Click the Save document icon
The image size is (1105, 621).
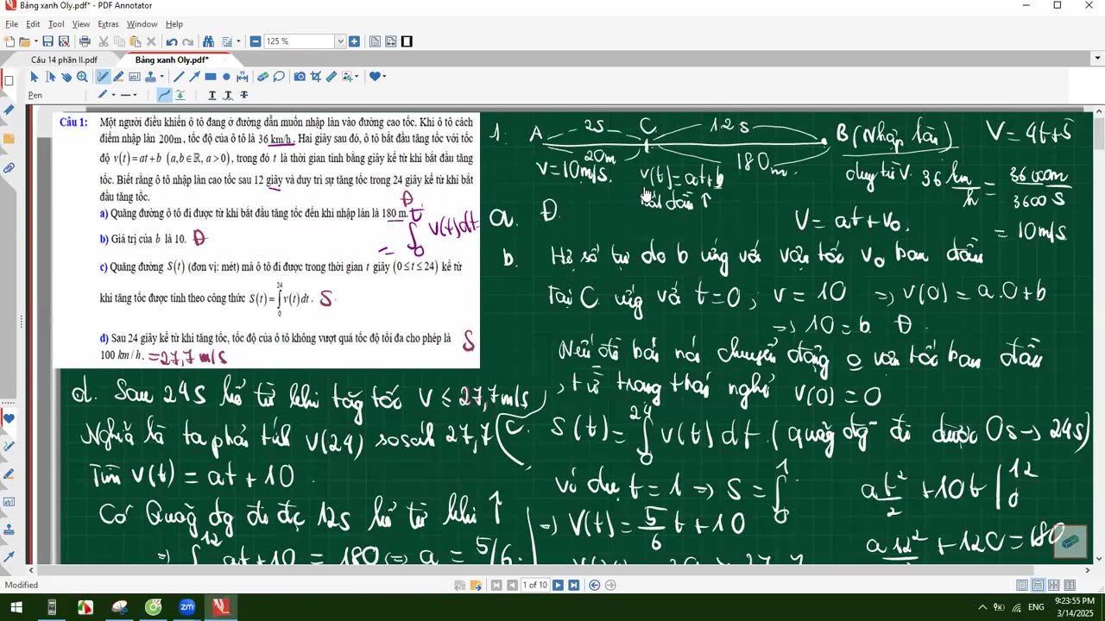click(47, 41)
